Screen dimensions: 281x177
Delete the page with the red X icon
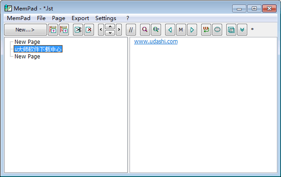click(89, 30)
